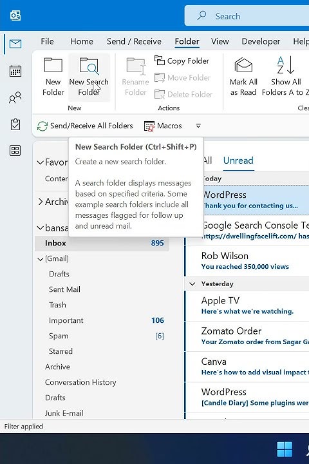This screenshot has width=309, height=464.
Task: Click Rename Folder in Actions group
Action: 135,77
